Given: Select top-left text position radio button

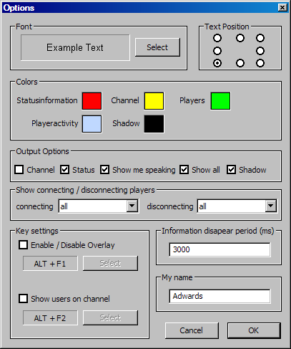Looking at the screenshot, I should click(217, 38).
